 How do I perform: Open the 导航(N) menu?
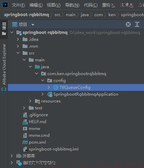click(x=72, y=5)
